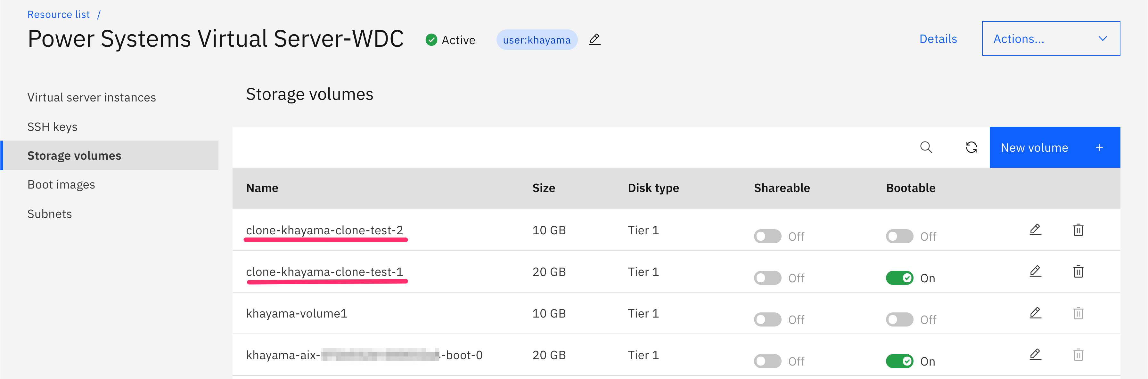
Task: Click the New volume button
Action: pos(1054,148)
